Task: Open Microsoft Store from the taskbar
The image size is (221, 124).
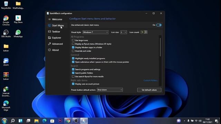Action: click(x=52, y=121)
